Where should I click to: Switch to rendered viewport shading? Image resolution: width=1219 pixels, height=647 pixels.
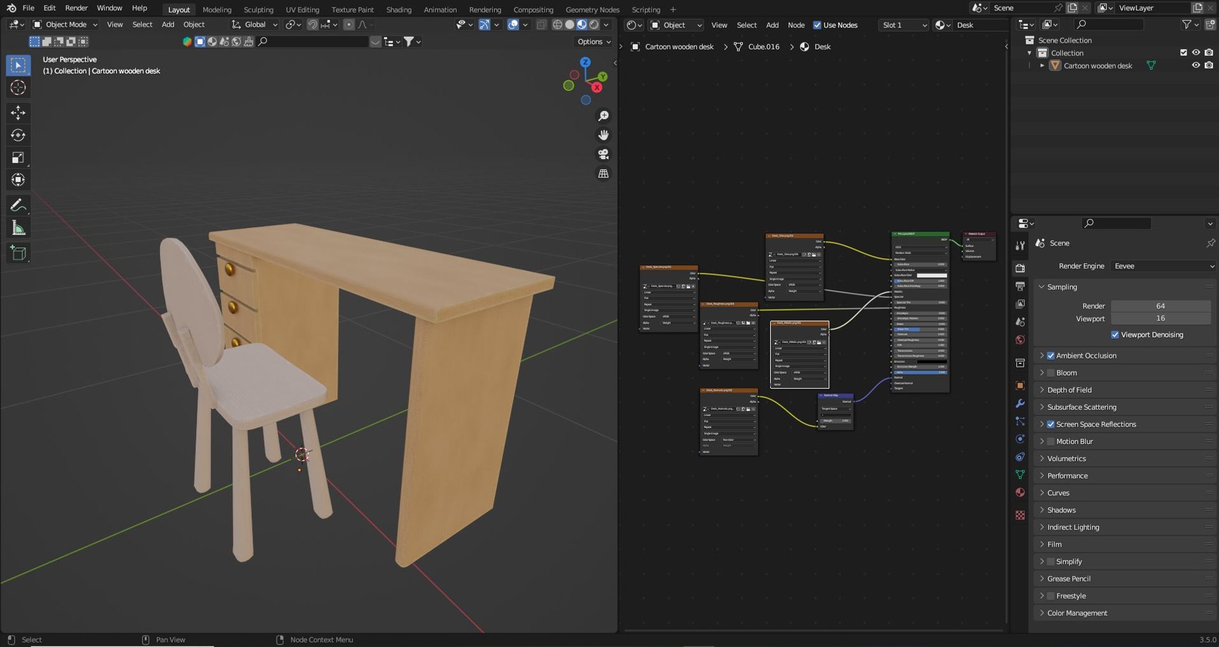(594, 24)
